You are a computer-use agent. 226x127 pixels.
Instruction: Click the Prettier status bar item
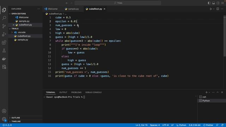(x=208, y=125)
